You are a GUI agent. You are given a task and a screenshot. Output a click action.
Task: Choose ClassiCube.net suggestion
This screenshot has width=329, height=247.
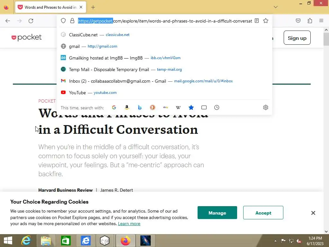coord(164,35)
